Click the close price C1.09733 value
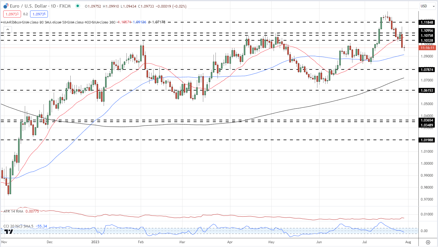Screen dimensions: 438x247 click(x=146, y=6)
